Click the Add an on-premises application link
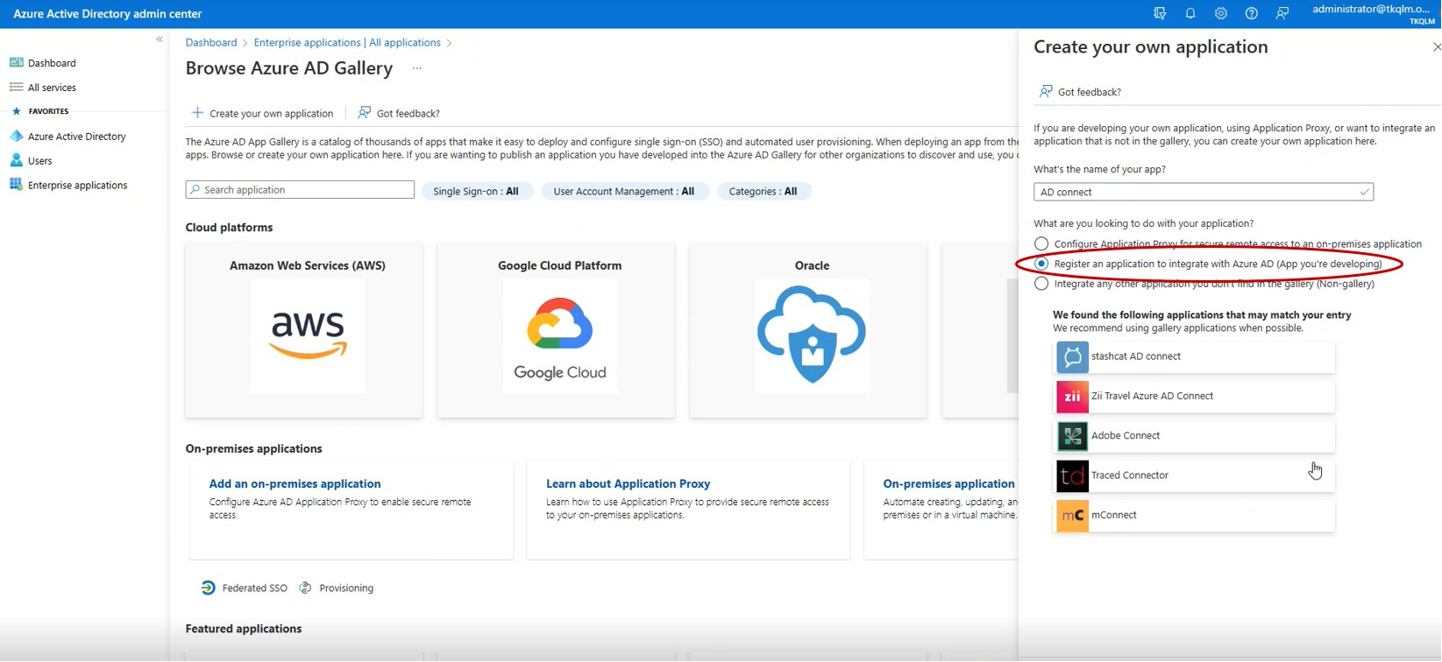 click(x=295, y=483)
